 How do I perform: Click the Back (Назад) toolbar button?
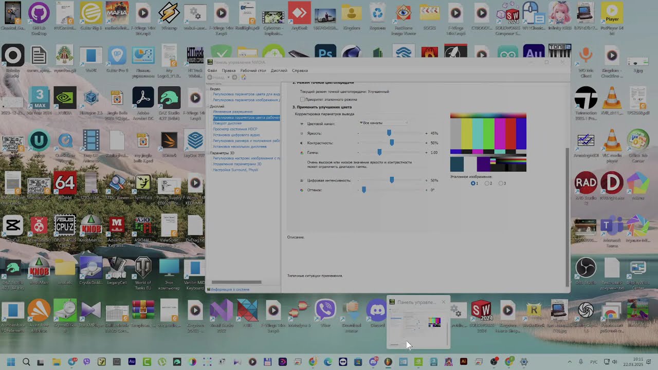216,77
